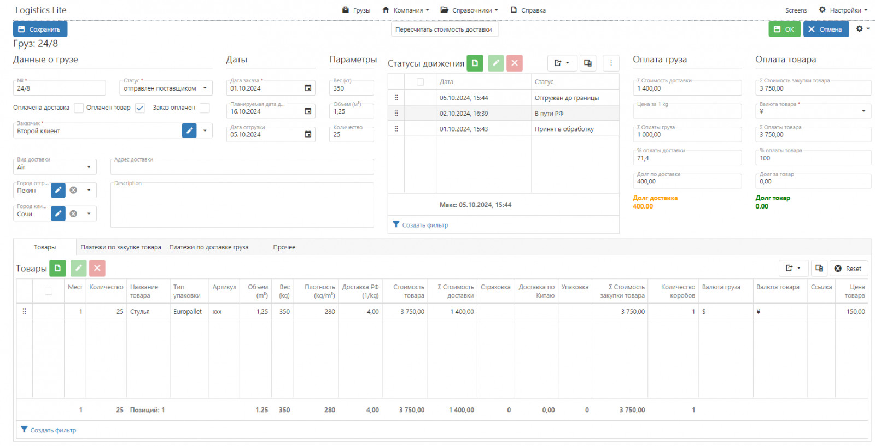Clear the client city Сочи
The height and width of the screenshot is (446, 875).
(73, 213)
